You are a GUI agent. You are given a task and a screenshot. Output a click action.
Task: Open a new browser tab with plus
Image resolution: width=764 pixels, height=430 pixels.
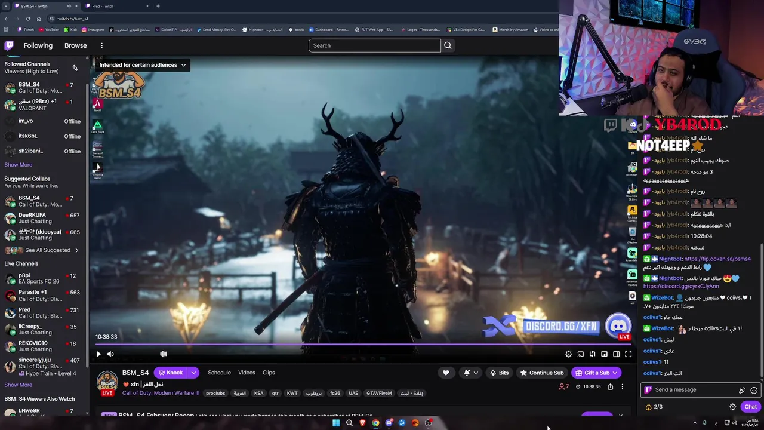coord(158,6)
